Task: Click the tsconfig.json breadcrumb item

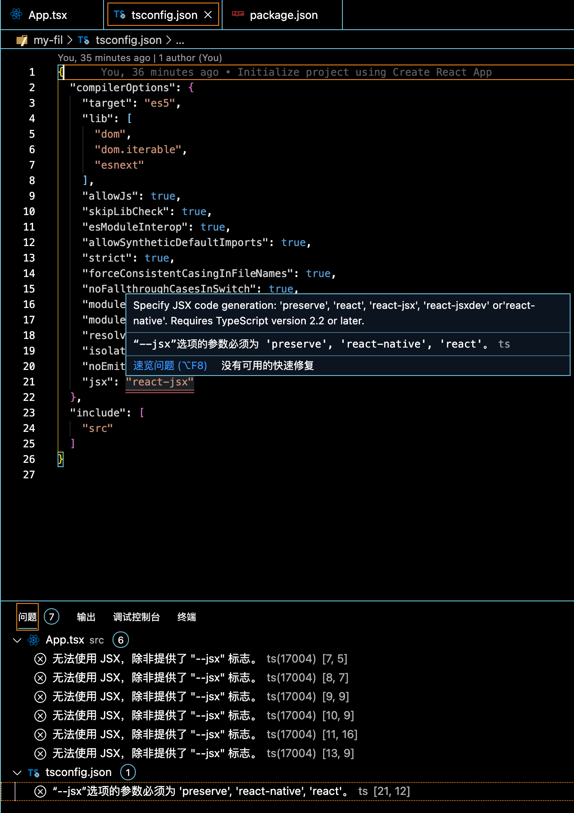Action: coord(128,40)
